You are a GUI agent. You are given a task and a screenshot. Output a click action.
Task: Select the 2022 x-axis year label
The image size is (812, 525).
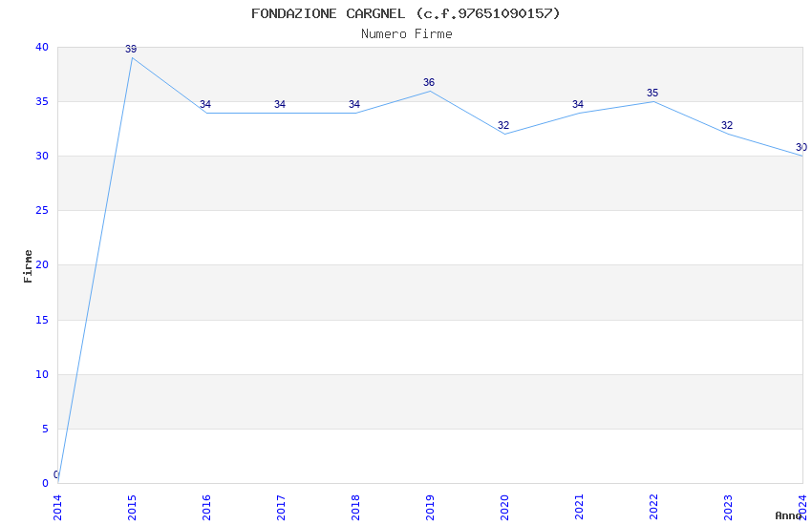coord(654,508)
